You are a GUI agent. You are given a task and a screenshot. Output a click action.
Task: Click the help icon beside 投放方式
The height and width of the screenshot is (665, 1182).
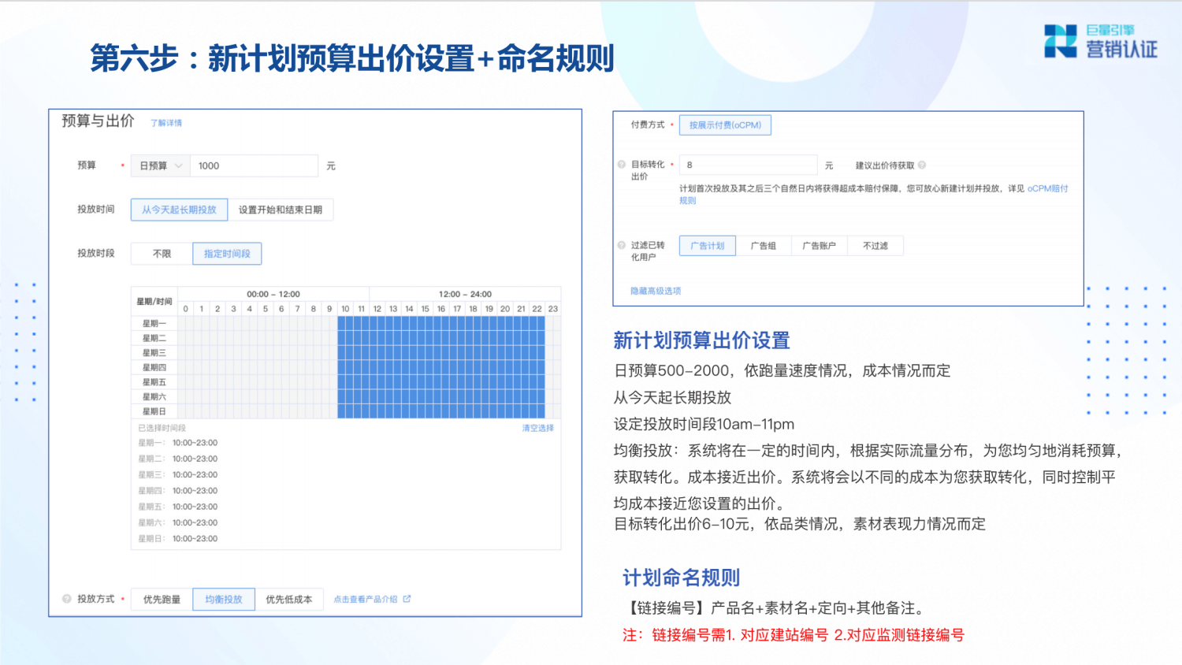(67, 599)
